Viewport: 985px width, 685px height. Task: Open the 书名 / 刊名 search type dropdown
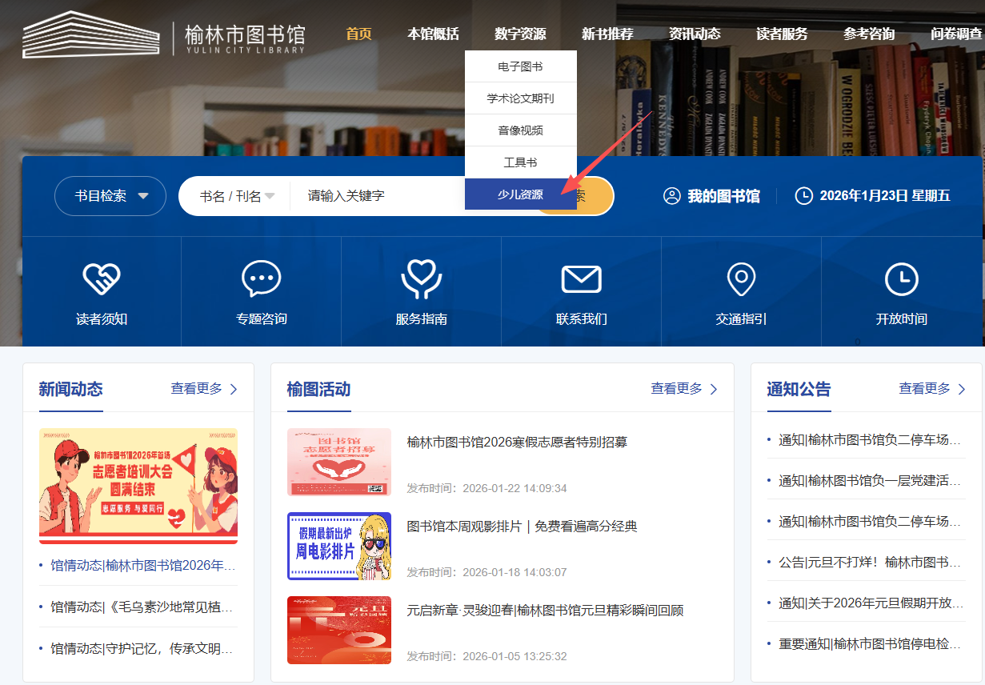click(237, 196)
